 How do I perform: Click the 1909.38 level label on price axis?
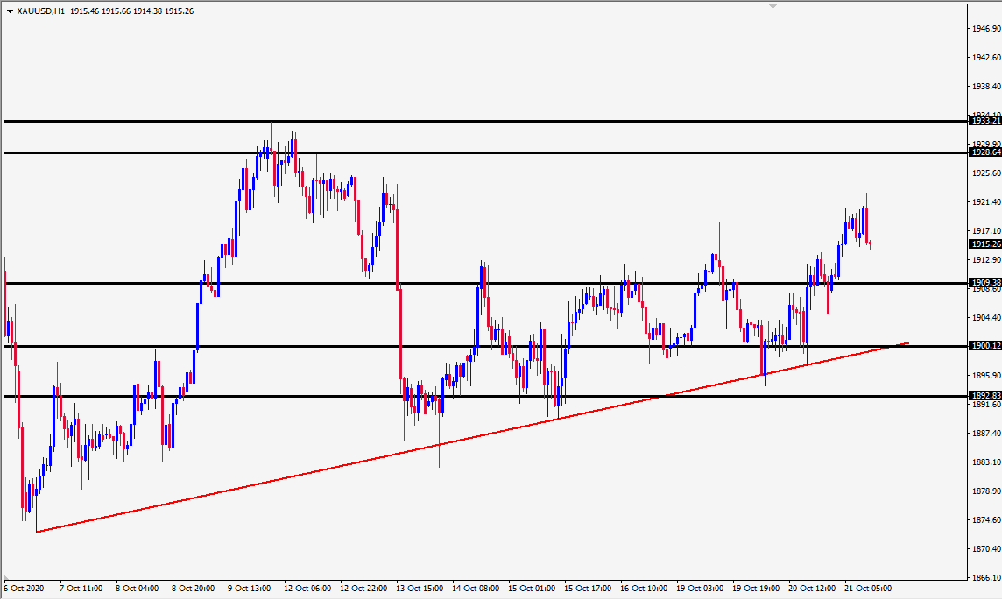point(985,282)
